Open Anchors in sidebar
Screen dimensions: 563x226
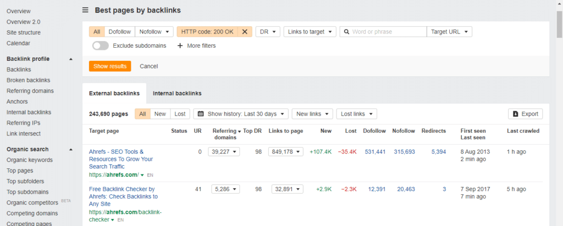point(17,101)
